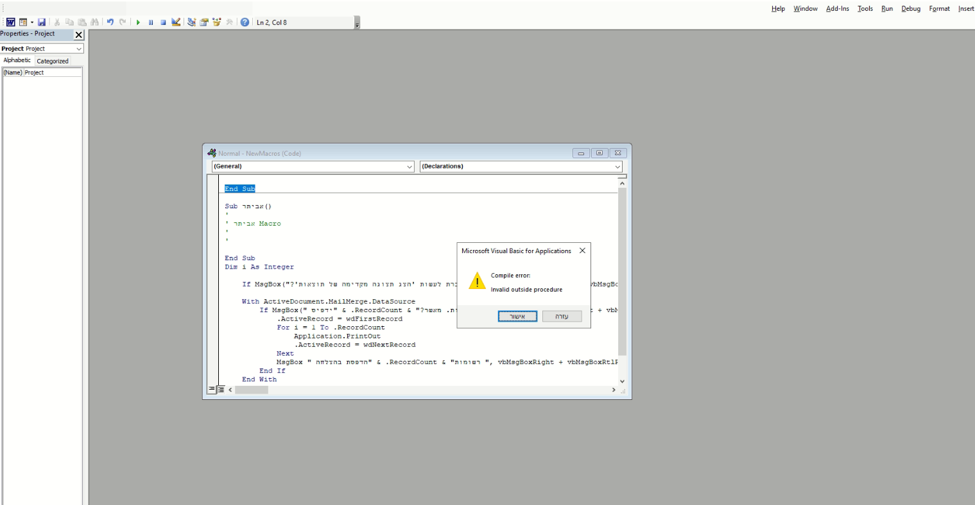Open the Insert object dropdown arrow

click(x=32, y=22)
